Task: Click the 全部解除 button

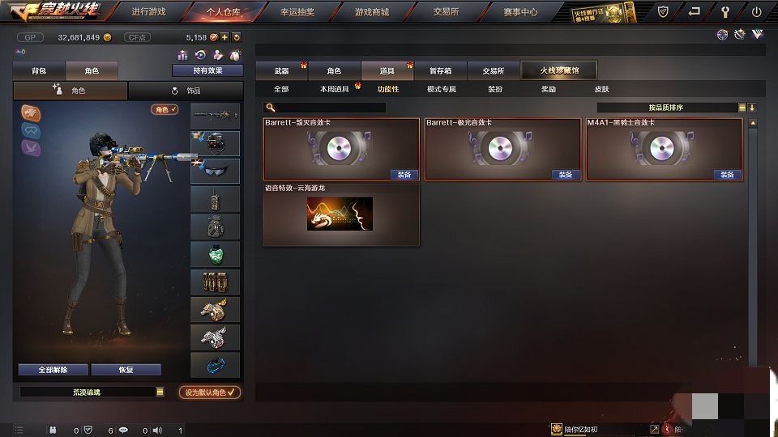Action: 53,370
